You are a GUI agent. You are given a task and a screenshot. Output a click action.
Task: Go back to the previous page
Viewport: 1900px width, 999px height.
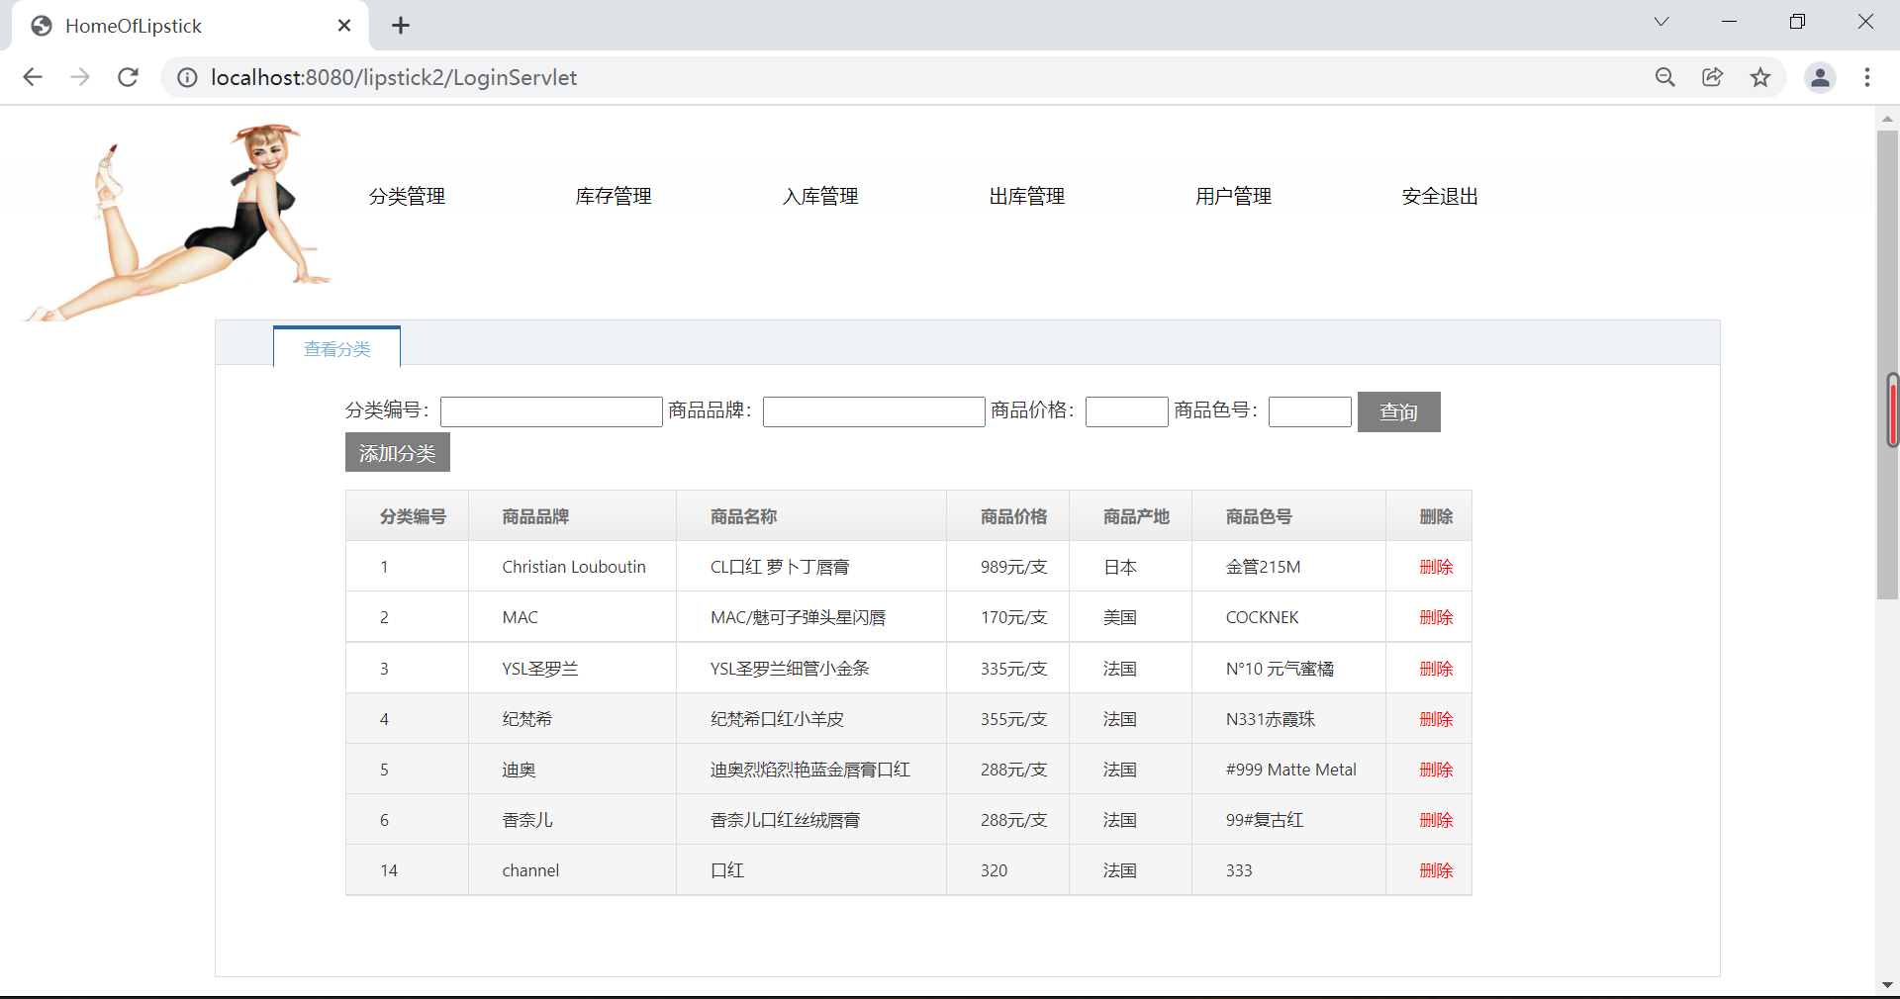pos(33,77)
